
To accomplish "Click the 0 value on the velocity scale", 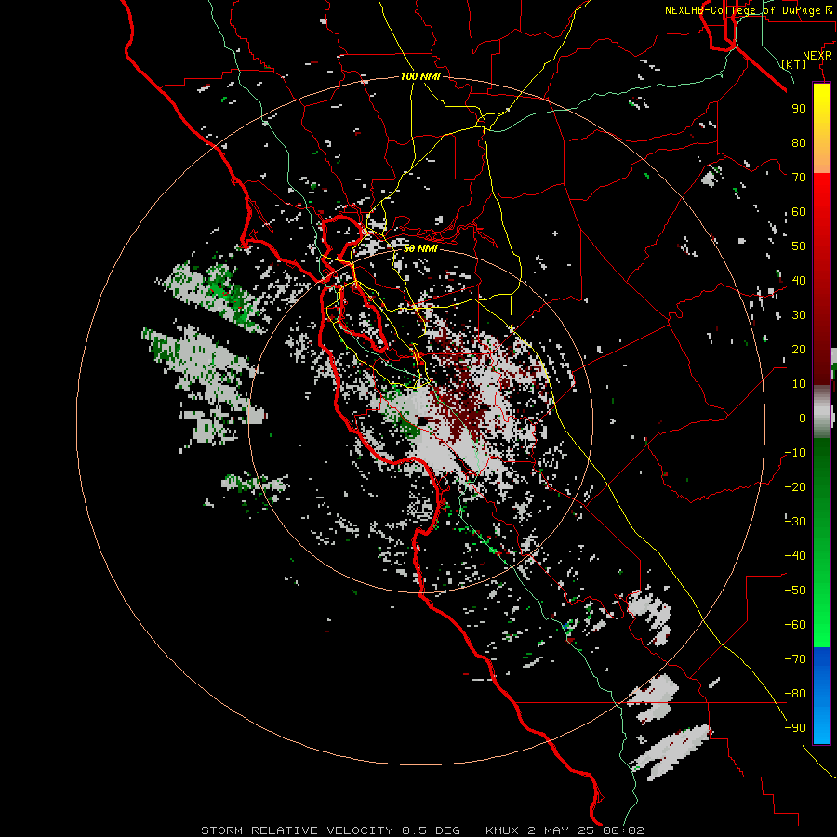I will tap(803, 418).
